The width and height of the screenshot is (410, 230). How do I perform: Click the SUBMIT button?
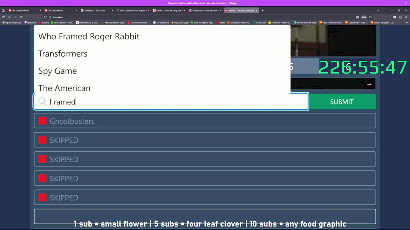click(342, 102)
